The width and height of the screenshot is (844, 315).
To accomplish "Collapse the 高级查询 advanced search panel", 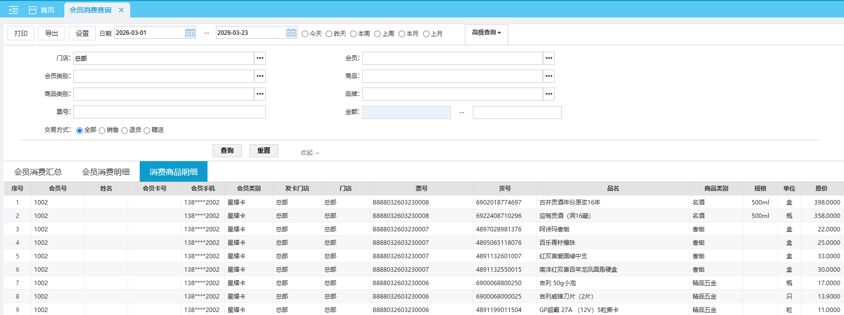I will click(x=486, y=32).
